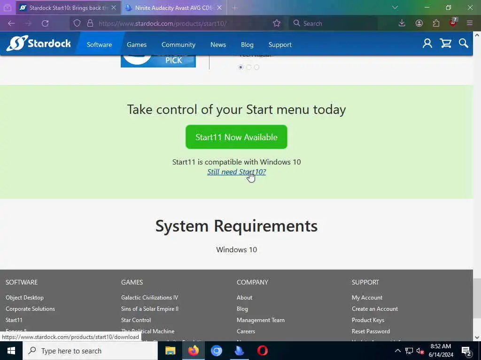The width and height of the screenshot is (481, 360).
Task: Open Galactic Civilizations IV link
Action: coord(149,297)
